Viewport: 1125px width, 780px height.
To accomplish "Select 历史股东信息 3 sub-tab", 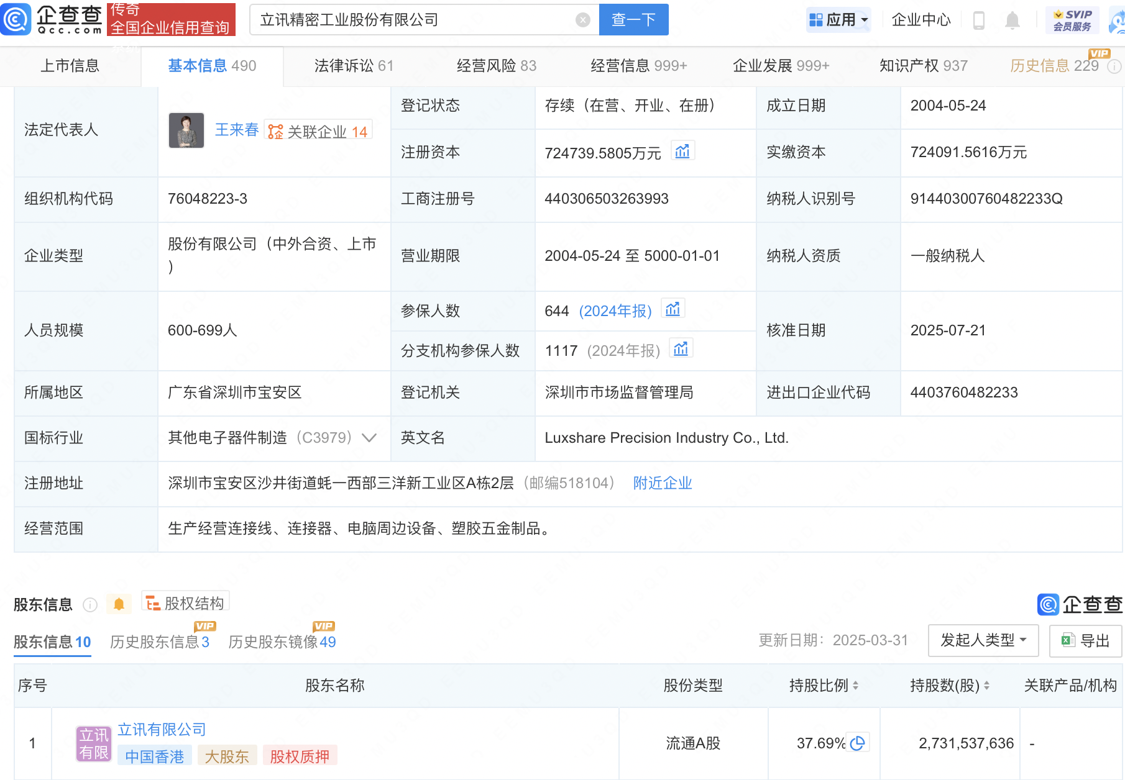I will (x=160, y=642).
